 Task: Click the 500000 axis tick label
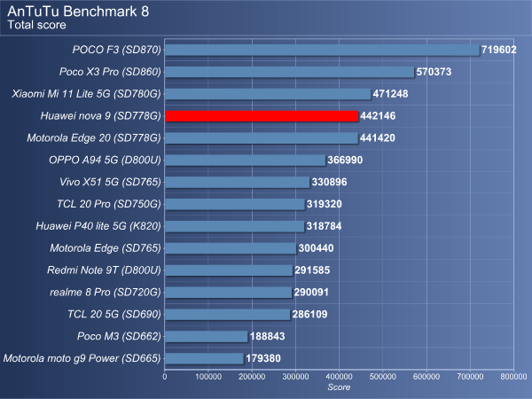383,377
